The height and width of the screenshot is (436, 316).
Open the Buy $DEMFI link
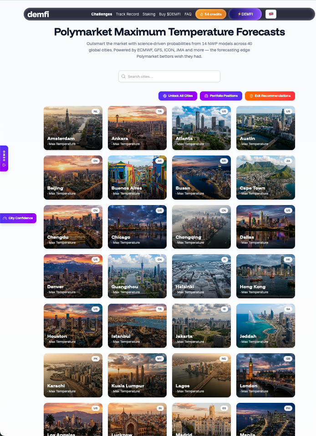coord(170,14)
